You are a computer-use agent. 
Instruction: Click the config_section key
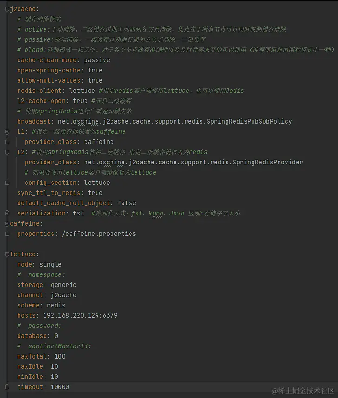point(51,183)
